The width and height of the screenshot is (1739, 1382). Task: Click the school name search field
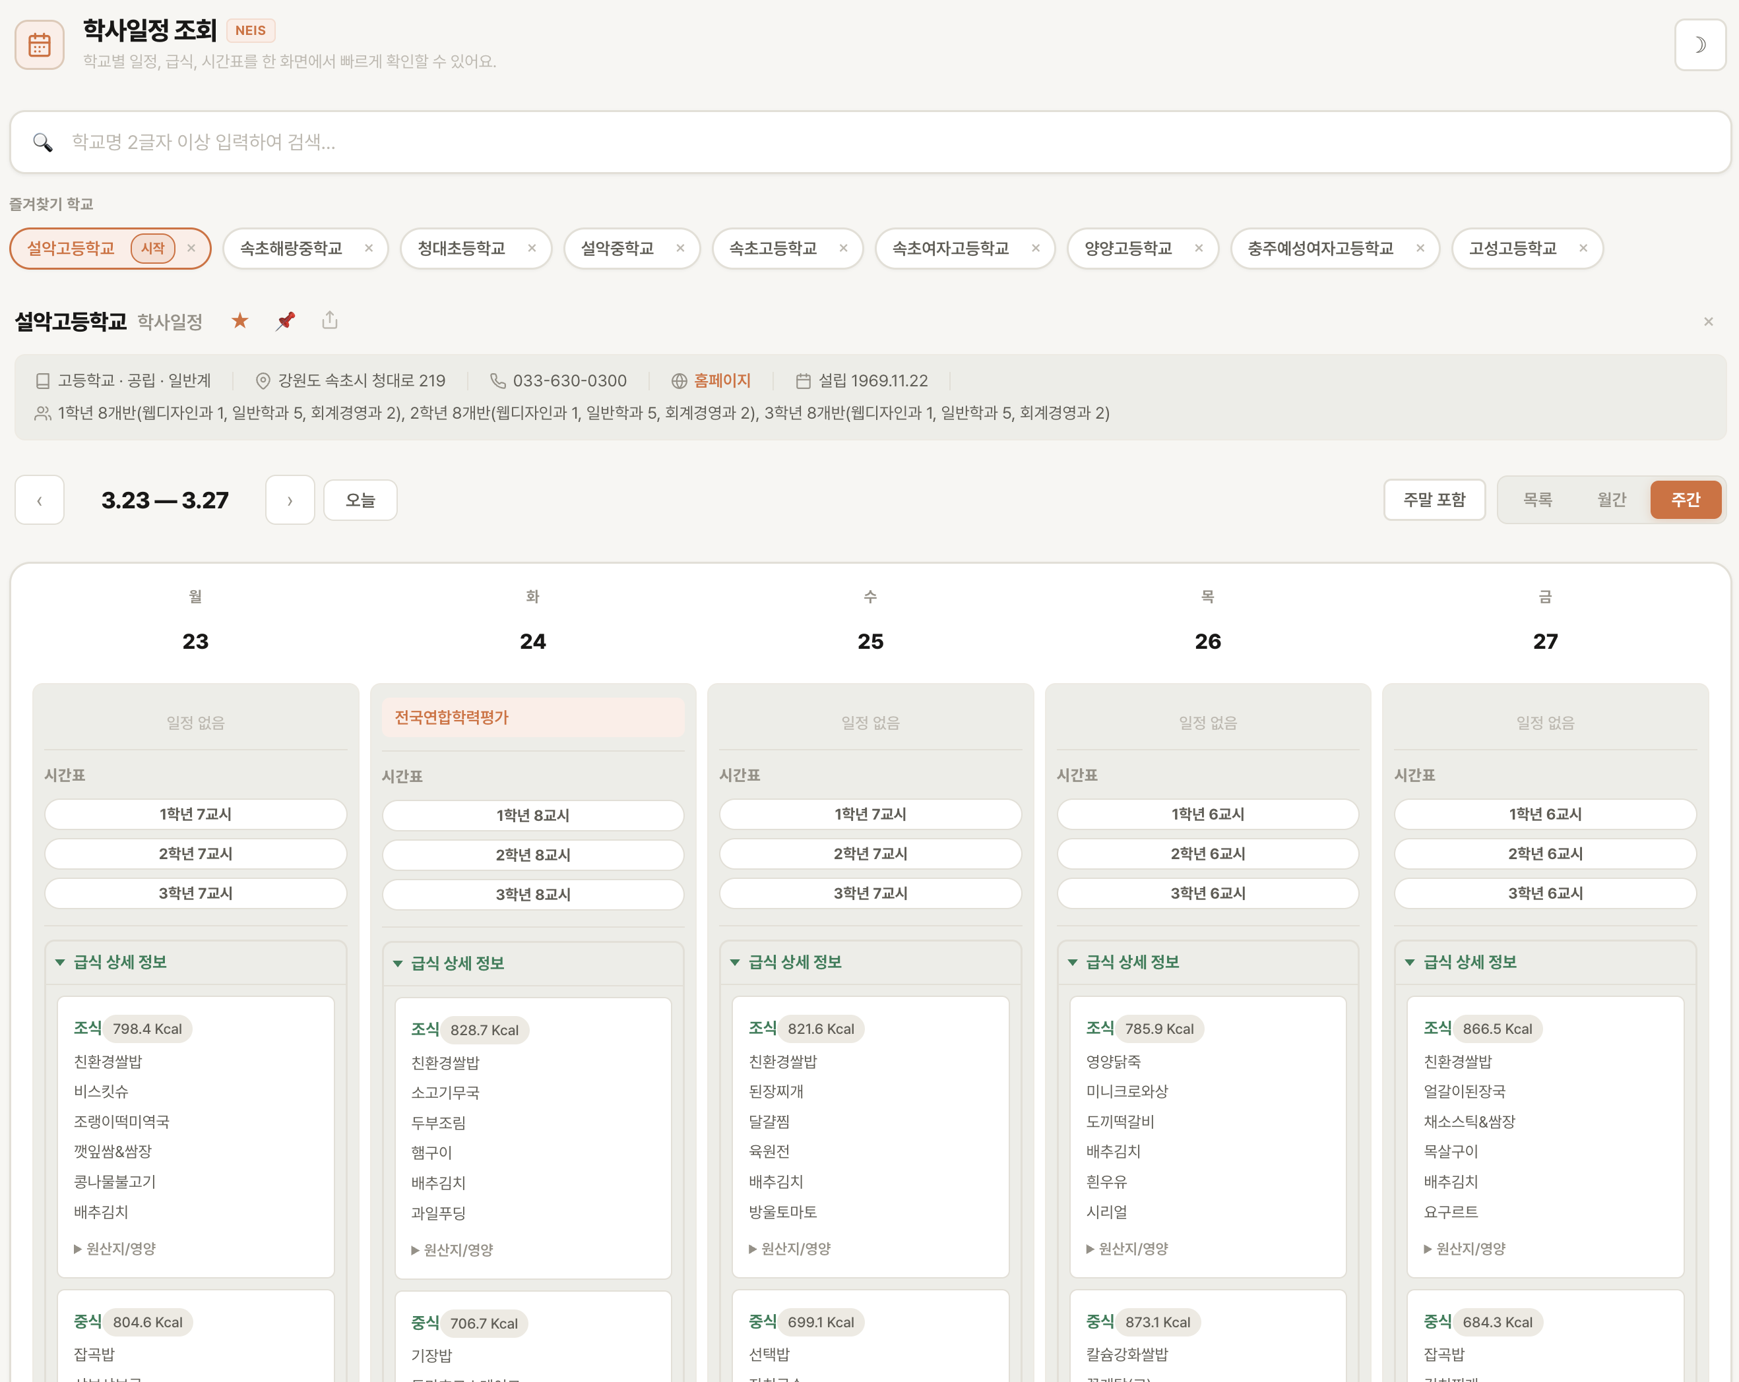click(x=869, y=142)
